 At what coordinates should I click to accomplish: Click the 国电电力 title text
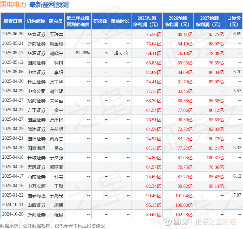13,5
